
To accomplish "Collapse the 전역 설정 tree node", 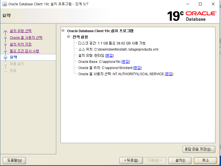I will [x=69, y=37].
